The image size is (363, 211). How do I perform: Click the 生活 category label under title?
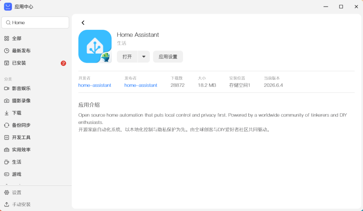[x=122, y=43]
